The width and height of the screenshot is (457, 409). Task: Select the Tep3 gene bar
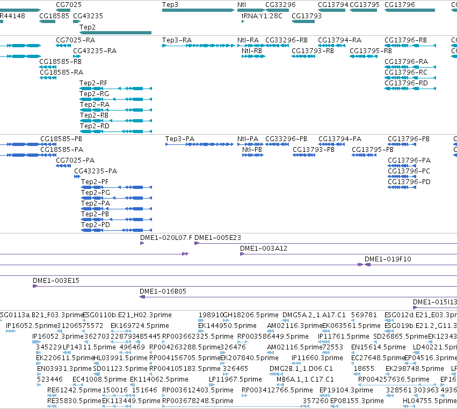point(198,10)
